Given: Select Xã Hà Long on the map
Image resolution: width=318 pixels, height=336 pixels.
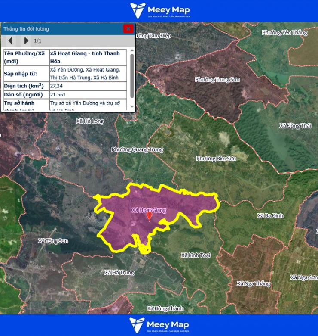Looking at the screenshot, I should 90,121.
